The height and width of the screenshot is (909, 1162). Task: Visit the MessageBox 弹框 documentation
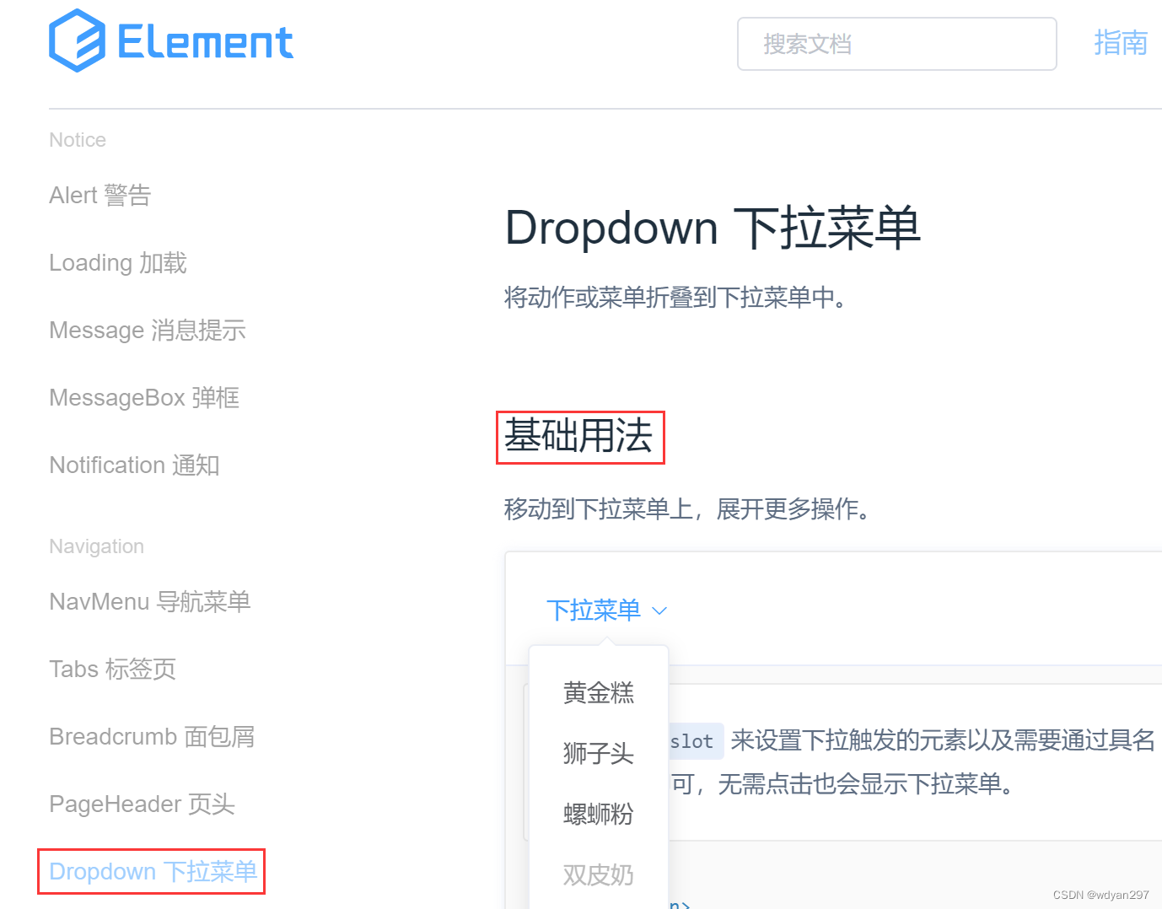click(144, 397)
